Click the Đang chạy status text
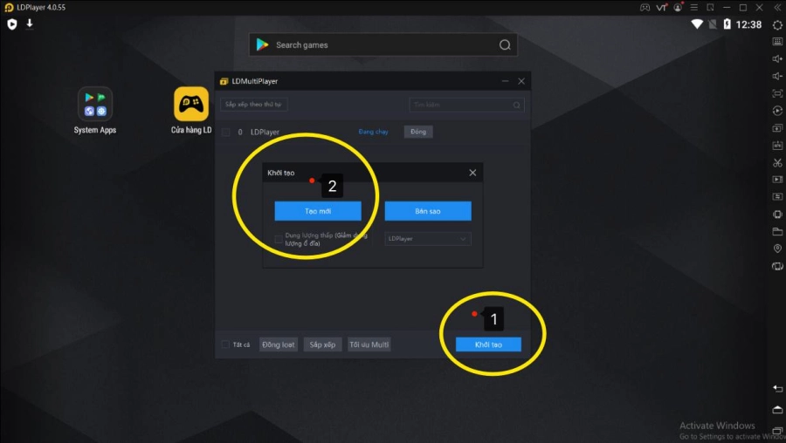This screenshot has height=443, width=786. point(373,132)
